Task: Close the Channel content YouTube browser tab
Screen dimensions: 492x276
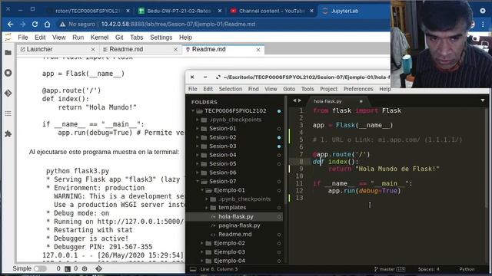Action: (x=311, y=11)
